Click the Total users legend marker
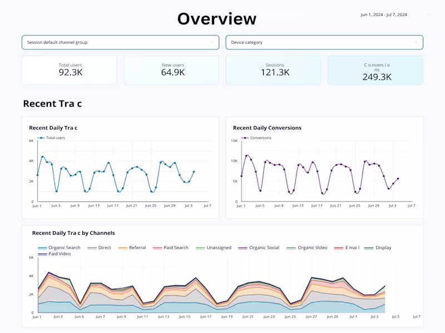 [41, 138]
